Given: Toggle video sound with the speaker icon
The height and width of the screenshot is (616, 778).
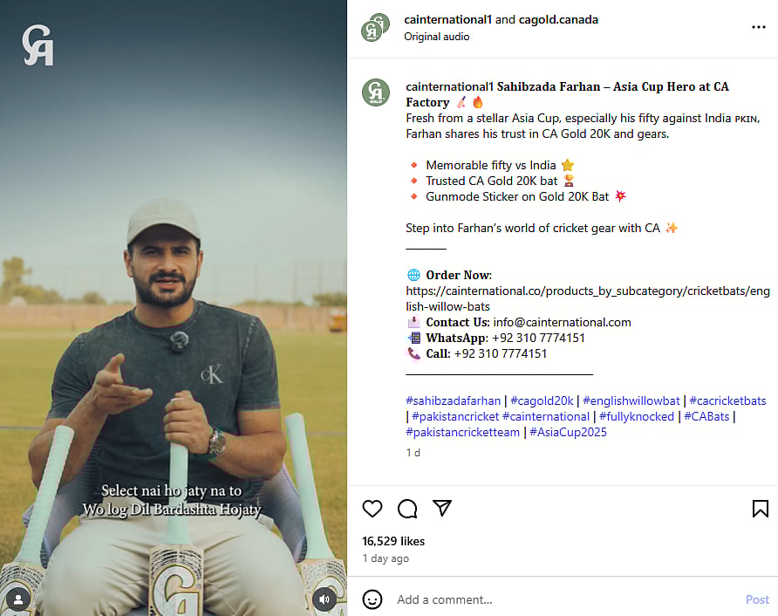Looking at the screenshot, I should click(325, 599).
